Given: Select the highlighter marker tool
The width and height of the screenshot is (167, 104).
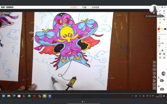Looking at the screenshot, I should (164, 11).
